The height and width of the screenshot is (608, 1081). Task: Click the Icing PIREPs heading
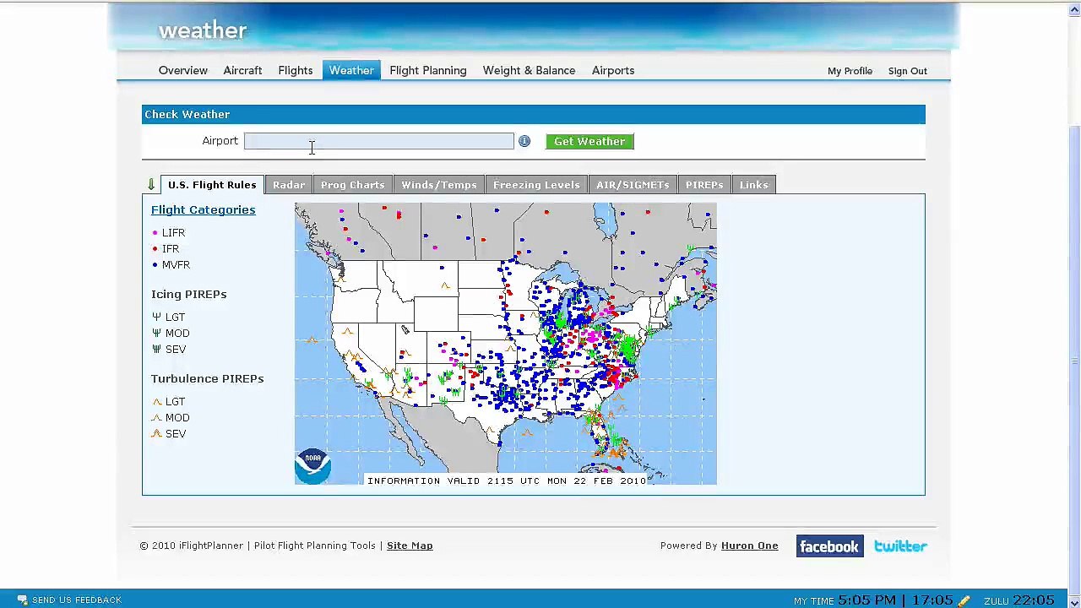pyautogui.click(x=189, y=294)
